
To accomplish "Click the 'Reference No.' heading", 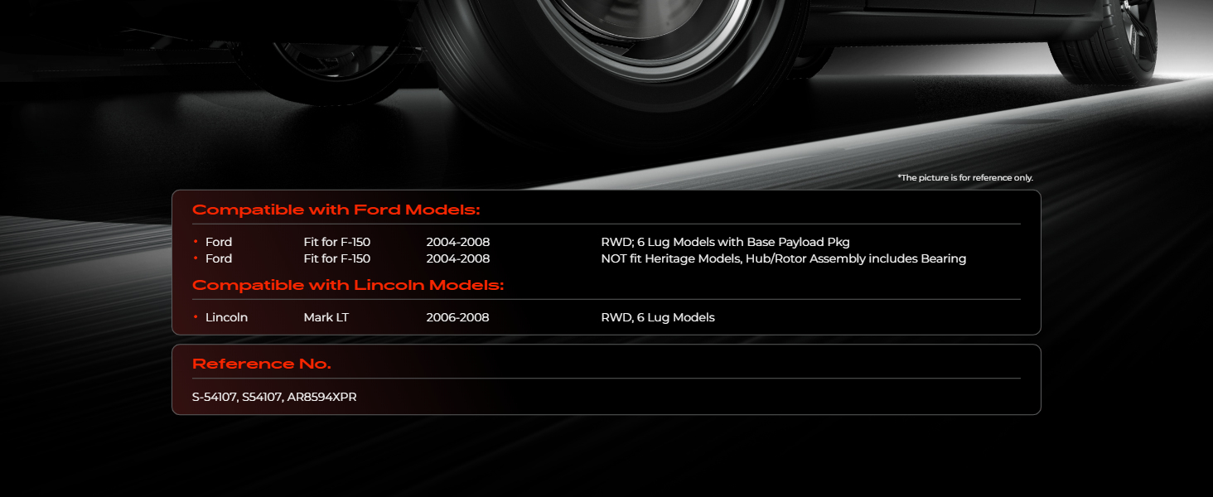I will coord(261,364).
